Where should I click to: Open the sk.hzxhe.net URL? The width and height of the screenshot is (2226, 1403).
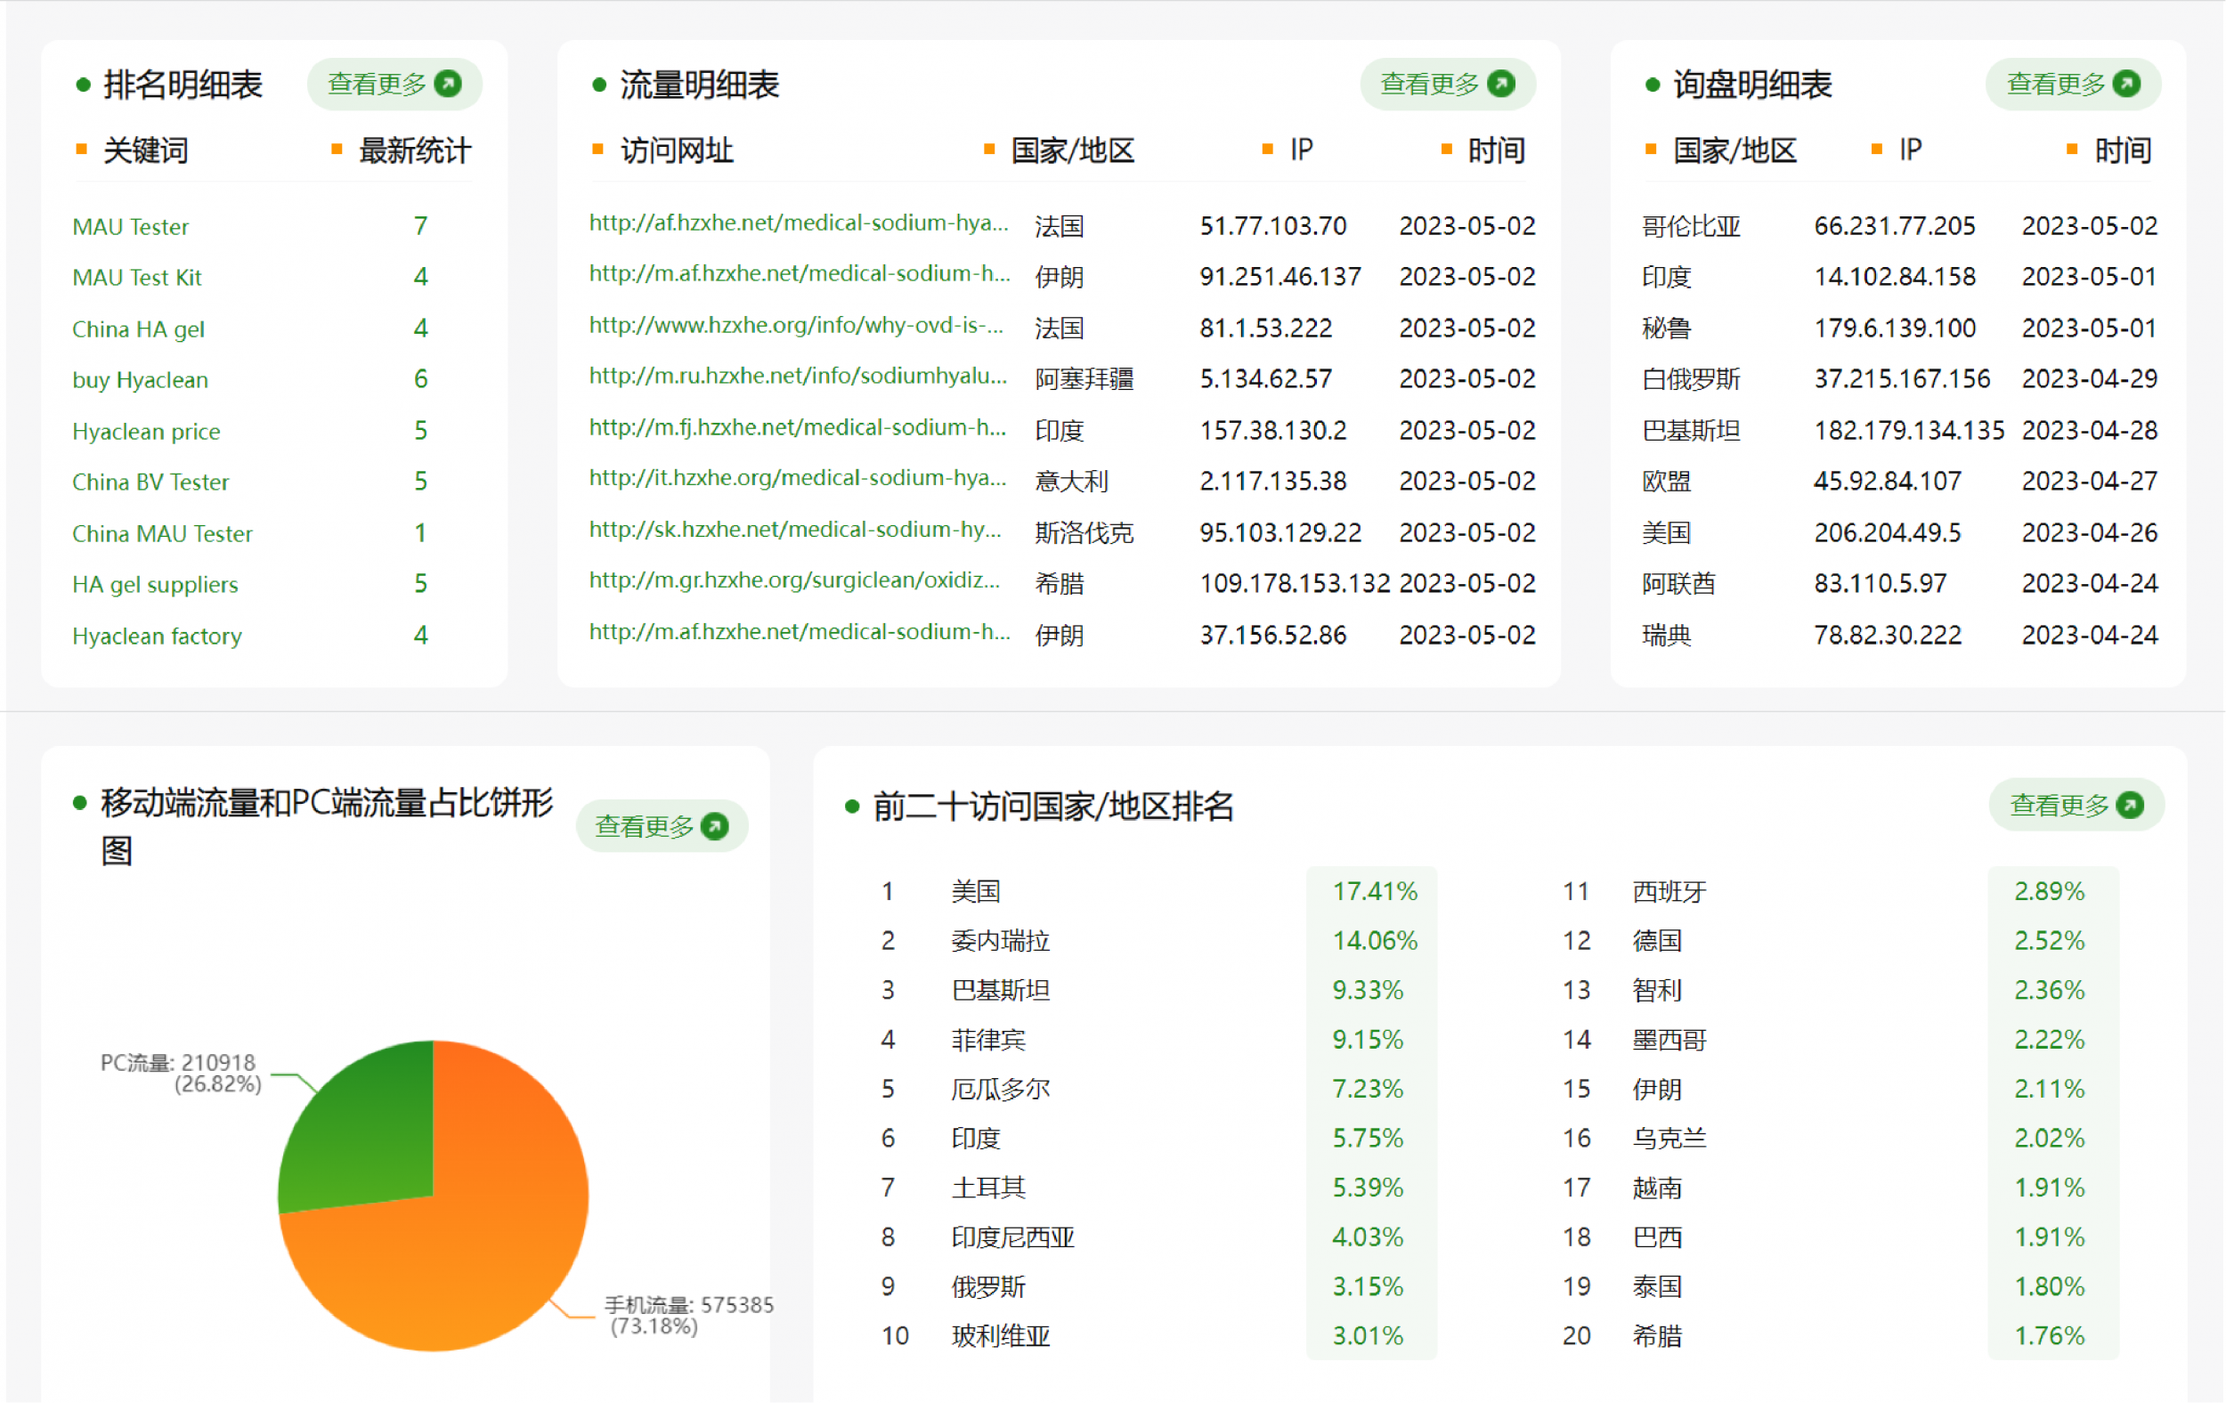[x=795, y=530]
